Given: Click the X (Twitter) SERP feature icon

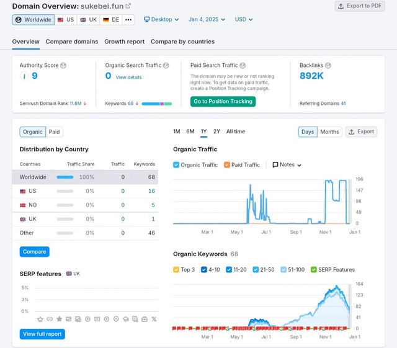Looking at the screenshot, I should click(154, 319).
